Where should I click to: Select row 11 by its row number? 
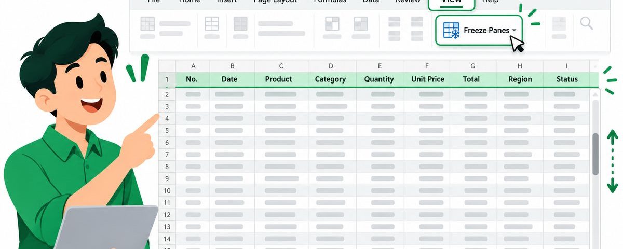point(167,202)
